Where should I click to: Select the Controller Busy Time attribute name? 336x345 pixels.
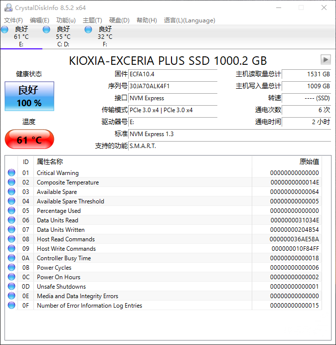[x=64, y=258]
